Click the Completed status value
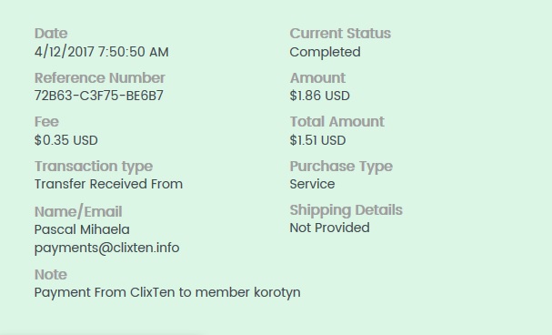The width and height of the screenshot is (552, 335). click(x=325, y=52)
